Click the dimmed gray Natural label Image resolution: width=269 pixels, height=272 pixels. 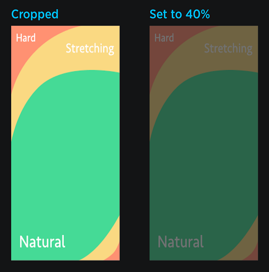[x=181, y=242]
